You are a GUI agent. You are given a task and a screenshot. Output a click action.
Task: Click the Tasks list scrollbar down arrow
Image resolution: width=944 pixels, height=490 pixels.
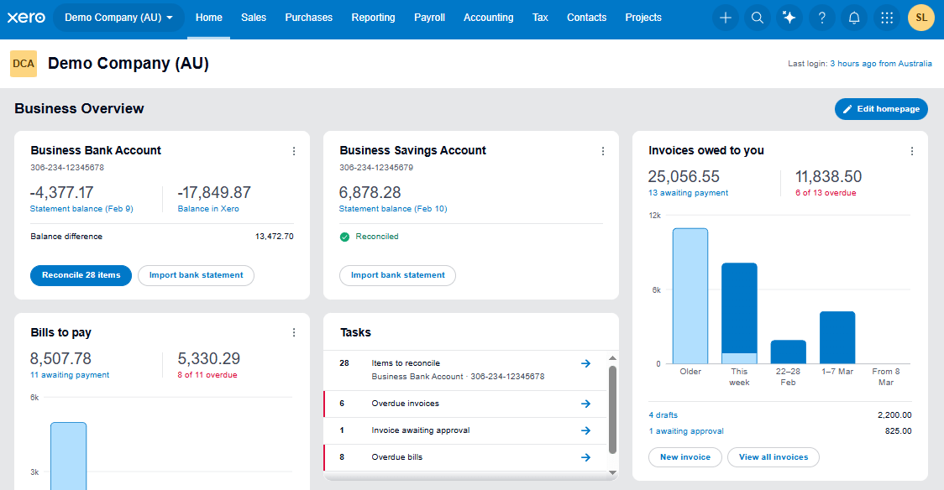pos(612,473)
